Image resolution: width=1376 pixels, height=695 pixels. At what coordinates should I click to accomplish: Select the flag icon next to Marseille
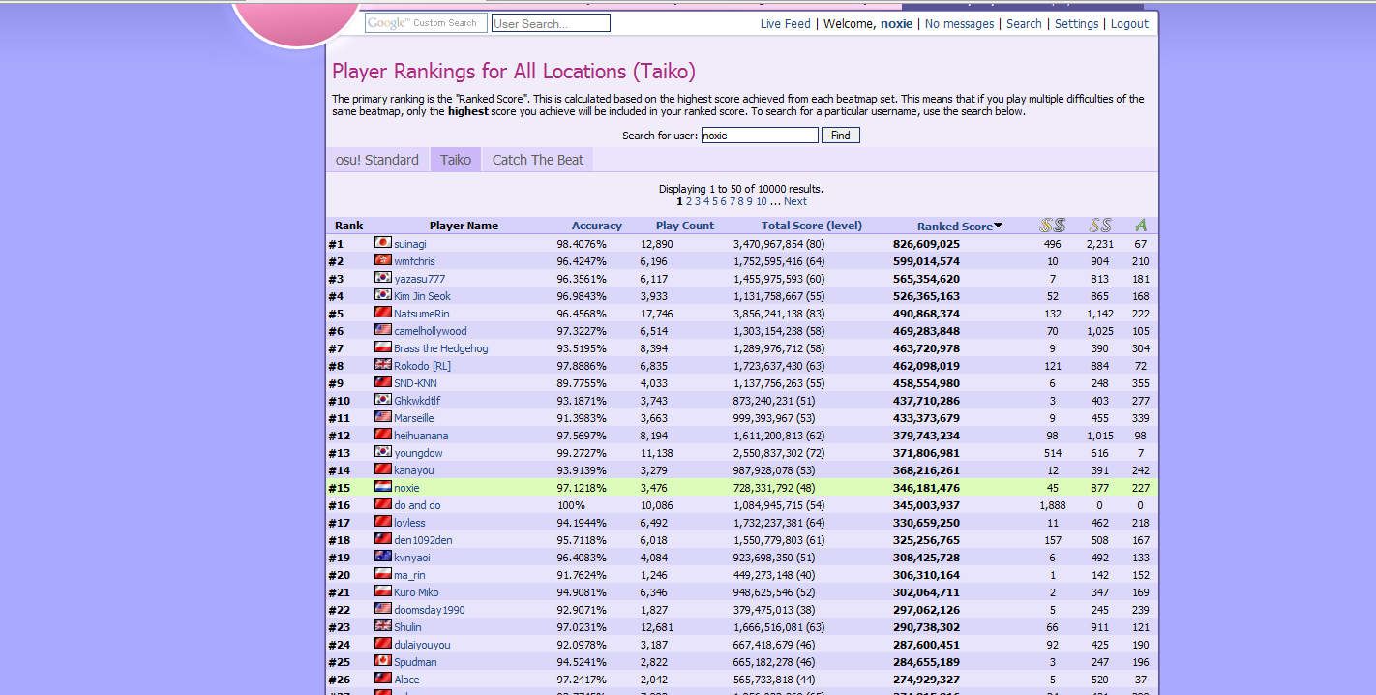tap(382, 417)
